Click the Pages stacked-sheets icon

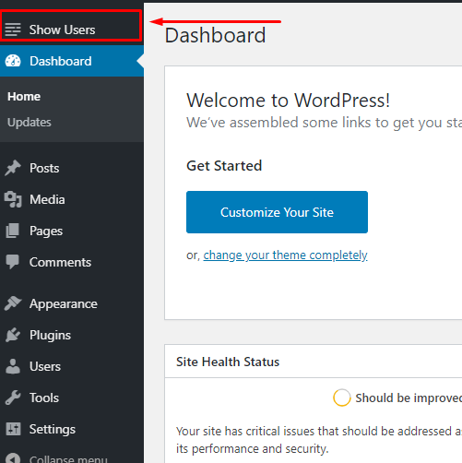point(13,231)
